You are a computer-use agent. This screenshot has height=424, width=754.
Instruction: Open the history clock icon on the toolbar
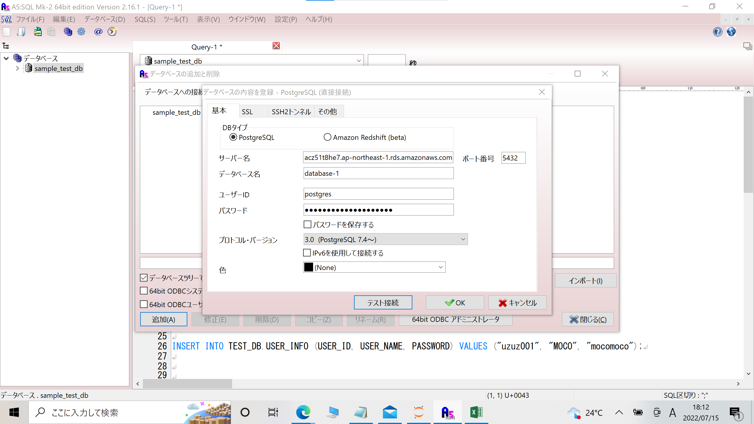(x=112, y=32)
